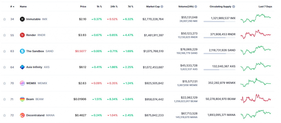
Task: View Decentraland 7-day sparkline chart
Action: (x=255, y=114)
